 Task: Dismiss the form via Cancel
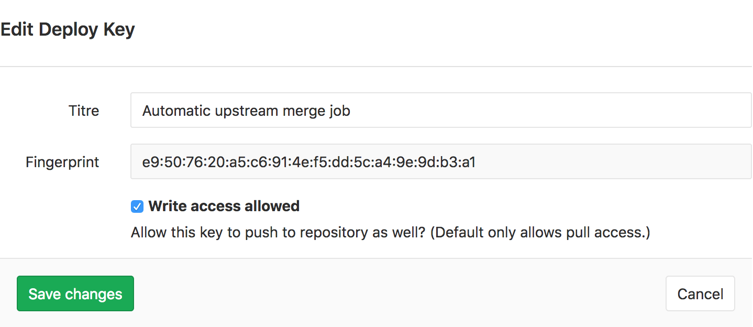(x=700, y=293)
